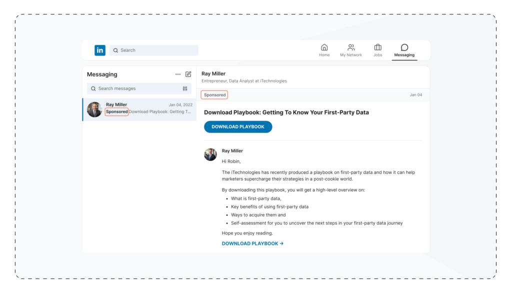Image resolution: width=512 pixels, height=293 pixels.
Task: Click the Messaging panel heading
Action: tap(102, 74)
